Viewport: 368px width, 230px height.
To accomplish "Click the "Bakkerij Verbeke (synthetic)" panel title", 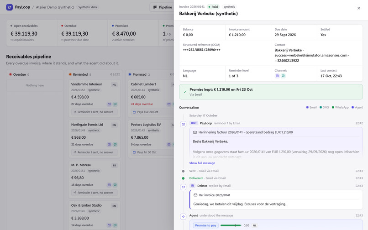I will (x=208, y=14).
